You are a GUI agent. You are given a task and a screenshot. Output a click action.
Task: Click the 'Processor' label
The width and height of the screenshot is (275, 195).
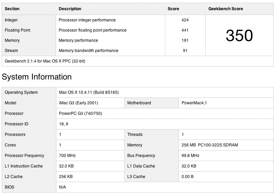pos(14,113)
